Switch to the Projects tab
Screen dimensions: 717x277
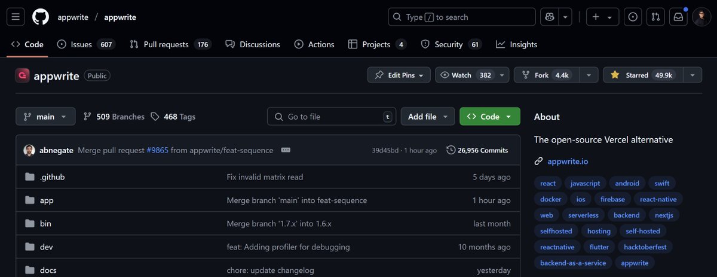[377, 44]
